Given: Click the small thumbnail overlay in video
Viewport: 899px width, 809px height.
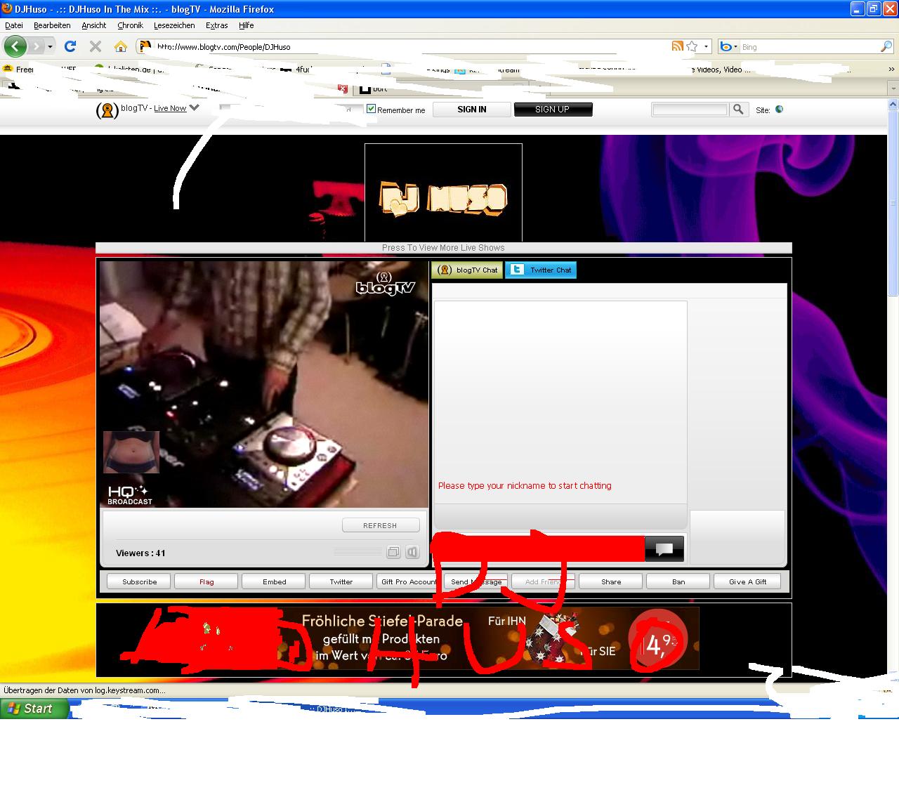Looking at the screenshot, I should (131, 452).
